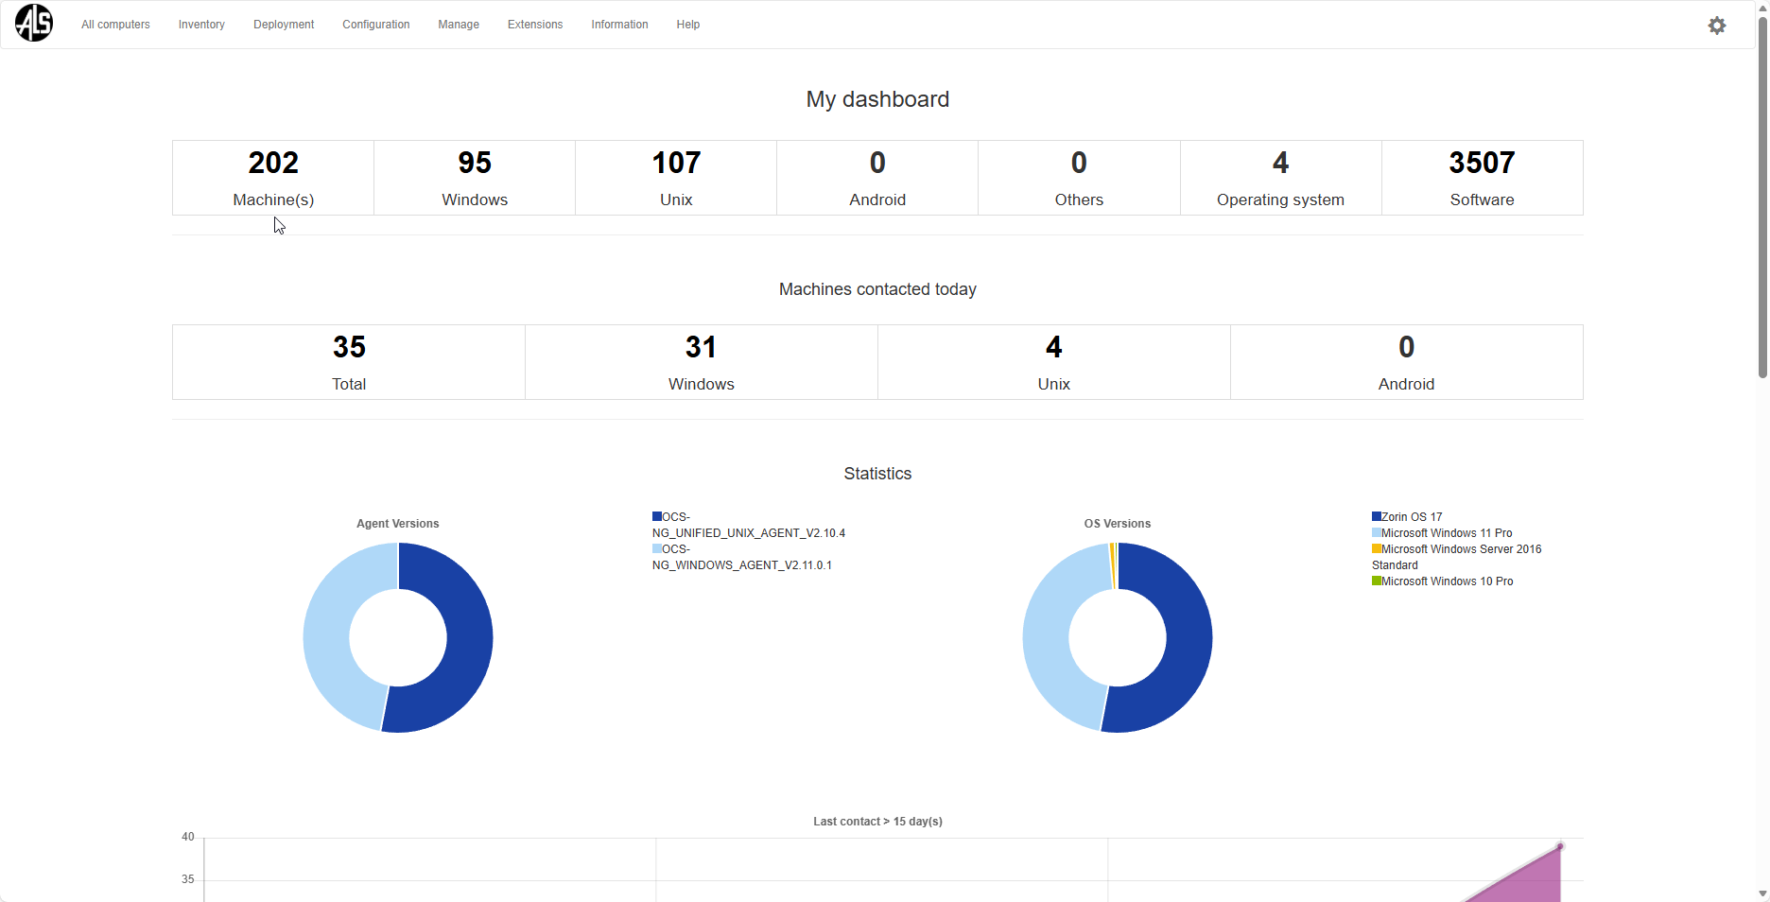Open the All computers menu
Screen dimensions: 1770x902
115,25
